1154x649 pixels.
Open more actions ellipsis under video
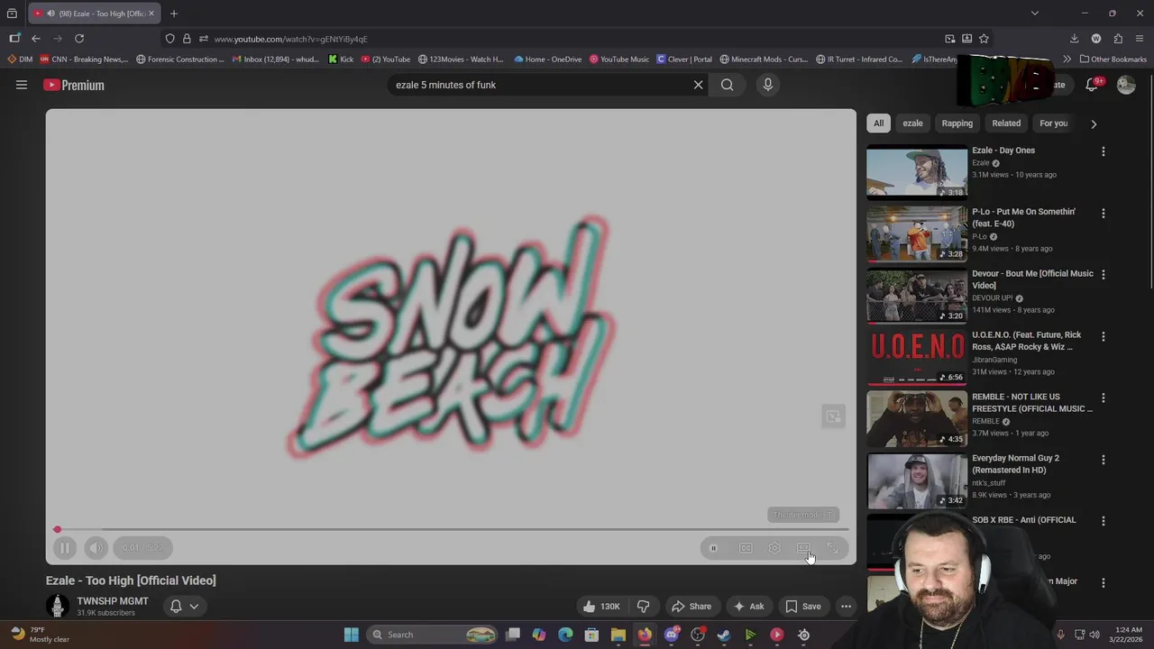(846, 607)
